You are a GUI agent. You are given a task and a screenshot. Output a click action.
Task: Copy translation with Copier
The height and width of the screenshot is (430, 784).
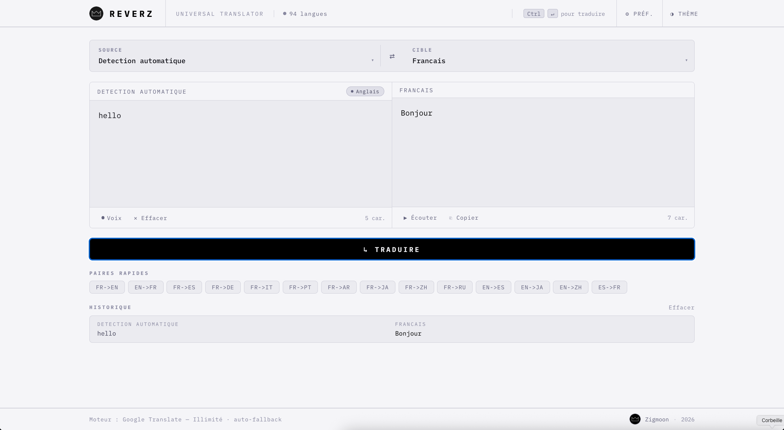pyautogui.click(x=463, y=218)
